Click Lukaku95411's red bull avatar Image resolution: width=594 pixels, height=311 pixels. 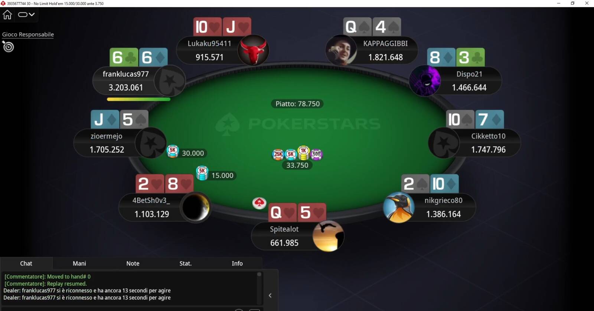click(253, 50)
